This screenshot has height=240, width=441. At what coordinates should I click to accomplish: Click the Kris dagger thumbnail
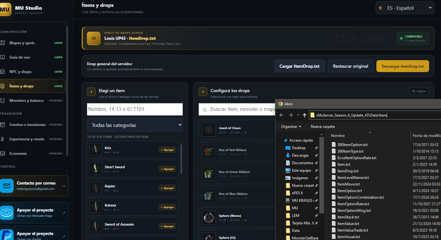[x=95, y=149]
